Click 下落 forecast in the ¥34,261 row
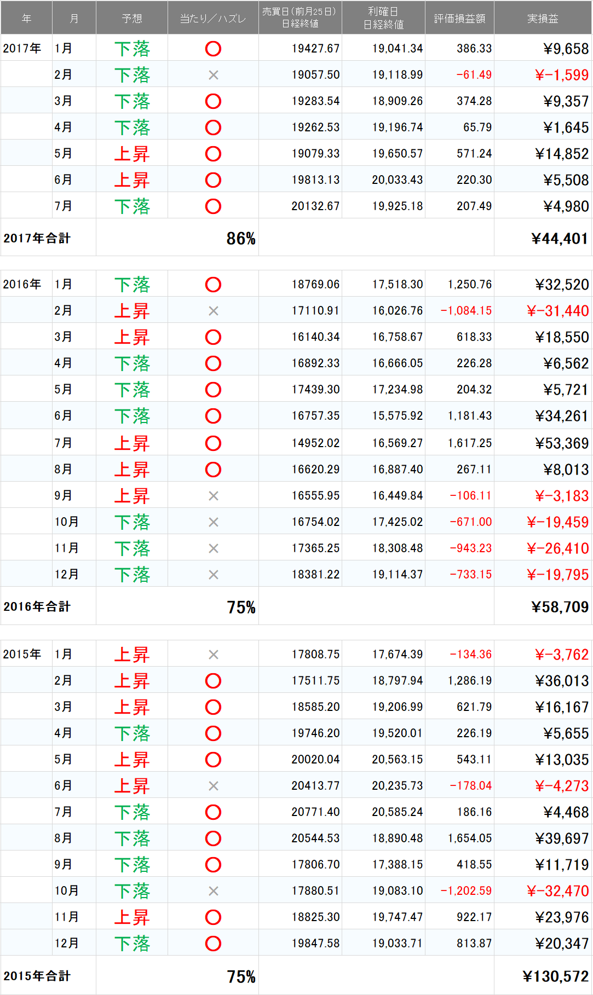This screenshot has height=995, width=593. [132, 416]
